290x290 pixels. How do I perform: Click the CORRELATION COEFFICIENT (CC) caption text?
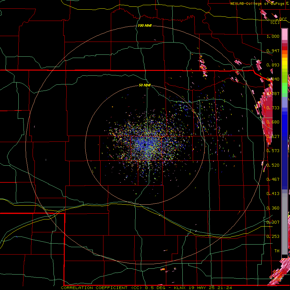tap(102, 288)
